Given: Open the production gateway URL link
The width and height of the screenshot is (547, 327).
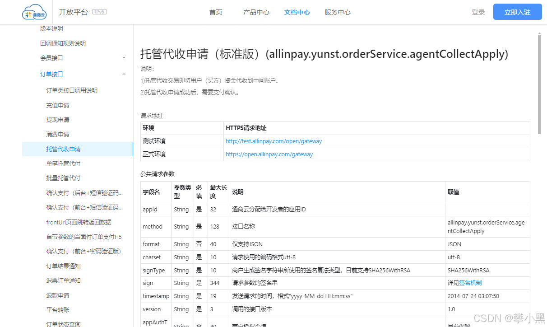Looking at the screenshot, I should point(269,154).
